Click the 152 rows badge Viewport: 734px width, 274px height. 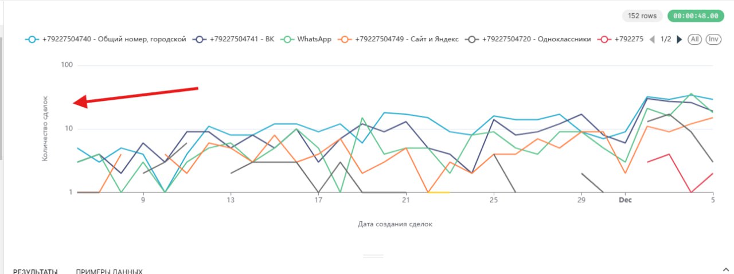[642, 16]
